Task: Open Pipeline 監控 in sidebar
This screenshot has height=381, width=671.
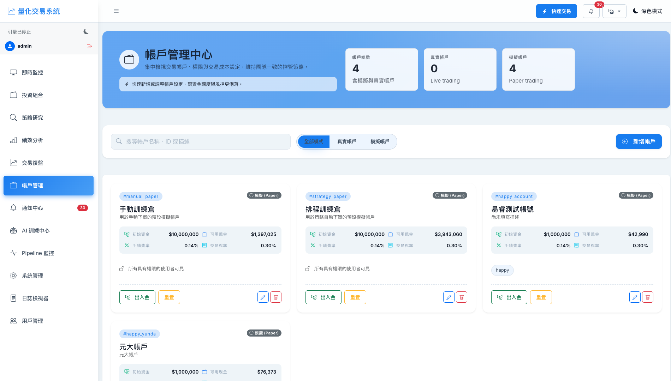Action: (x=48, y=253)
